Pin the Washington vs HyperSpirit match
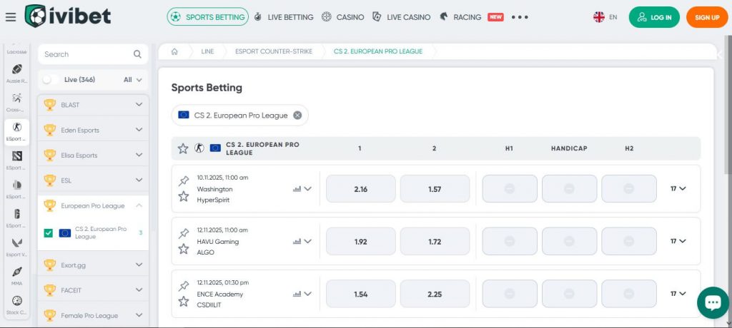This screenshot has width=732, height=328. click(x=183, y=181)
